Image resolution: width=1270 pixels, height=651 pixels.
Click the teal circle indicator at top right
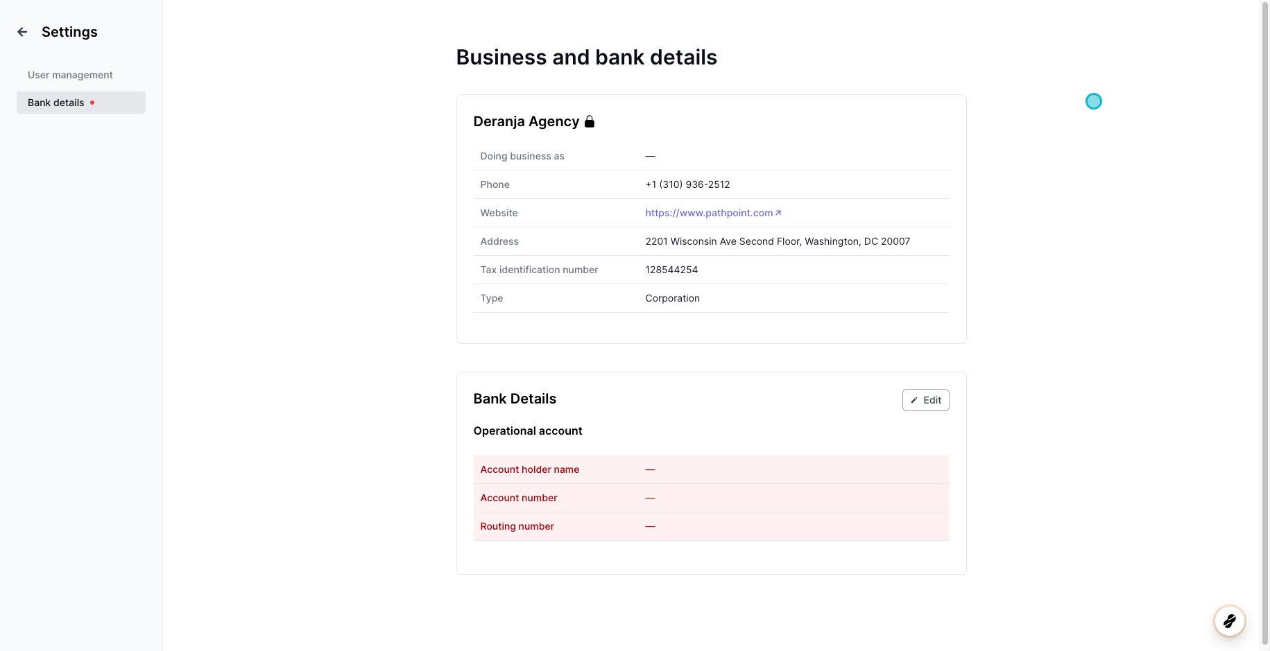tap(1093, 101)
